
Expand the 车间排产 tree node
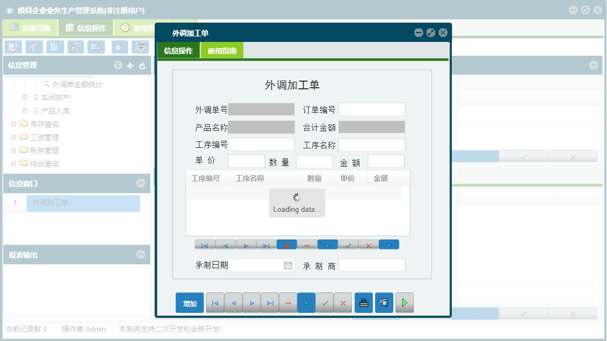pos(24,98)
